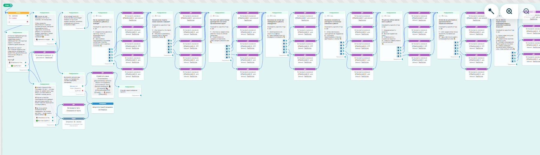Open the 'Встановити теги' action block
Screen dimensions: 540x155
pos(73,108)
